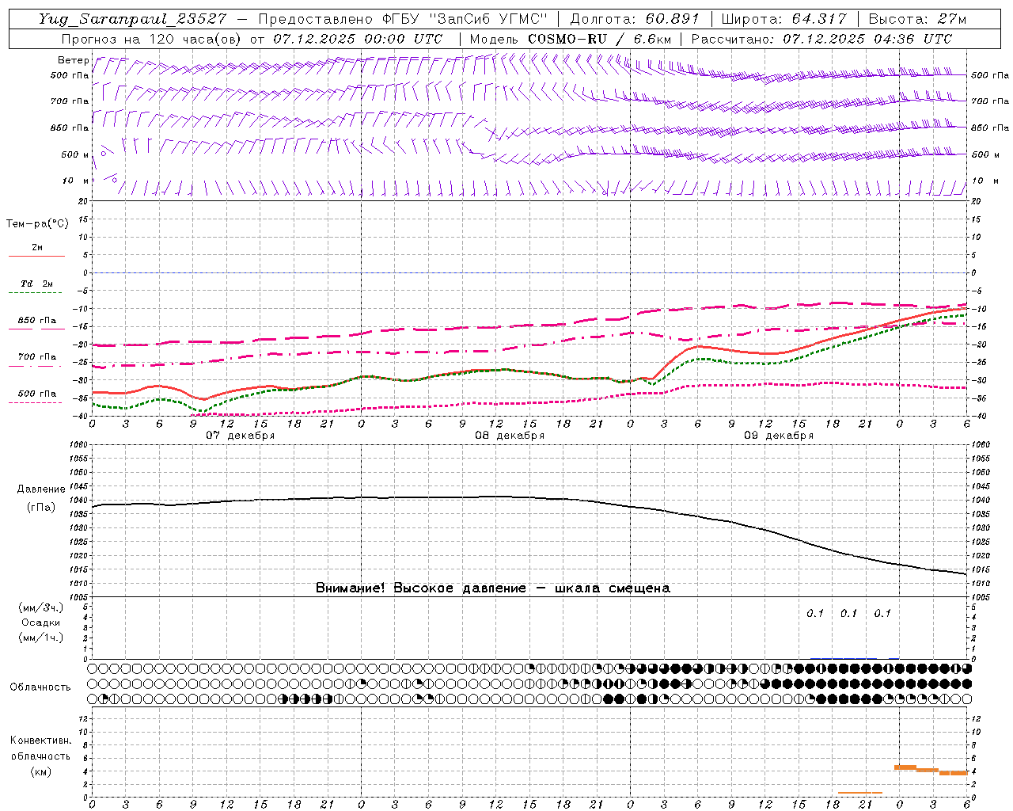Click the 09 декабря date label

click(779, 436)
